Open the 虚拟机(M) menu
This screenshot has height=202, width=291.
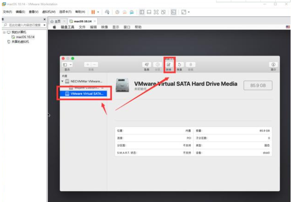point(49,12)
